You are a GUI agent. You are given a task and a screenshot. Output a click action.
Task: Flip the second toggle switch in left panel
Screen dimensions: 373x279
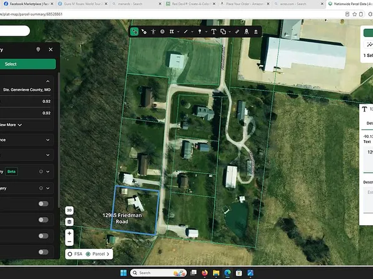click(x=44, y=220)
